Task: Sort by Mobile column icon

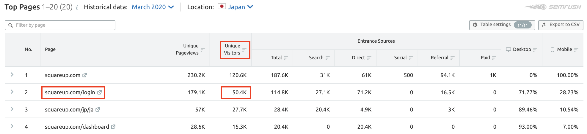Action: point(576,50)
